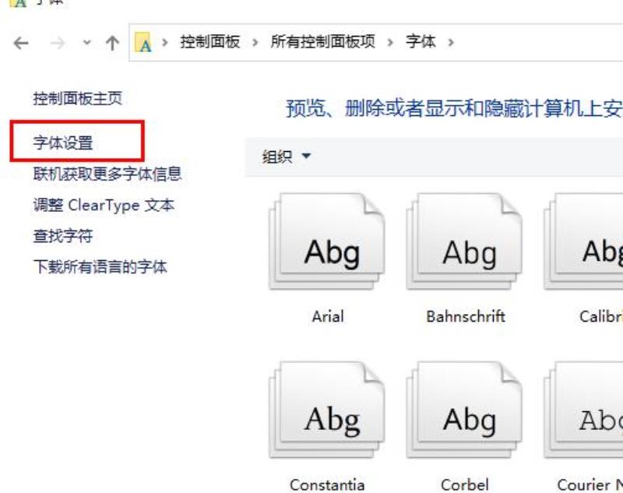
Task: Select the Calibri font icon
Action: (583, 241)
